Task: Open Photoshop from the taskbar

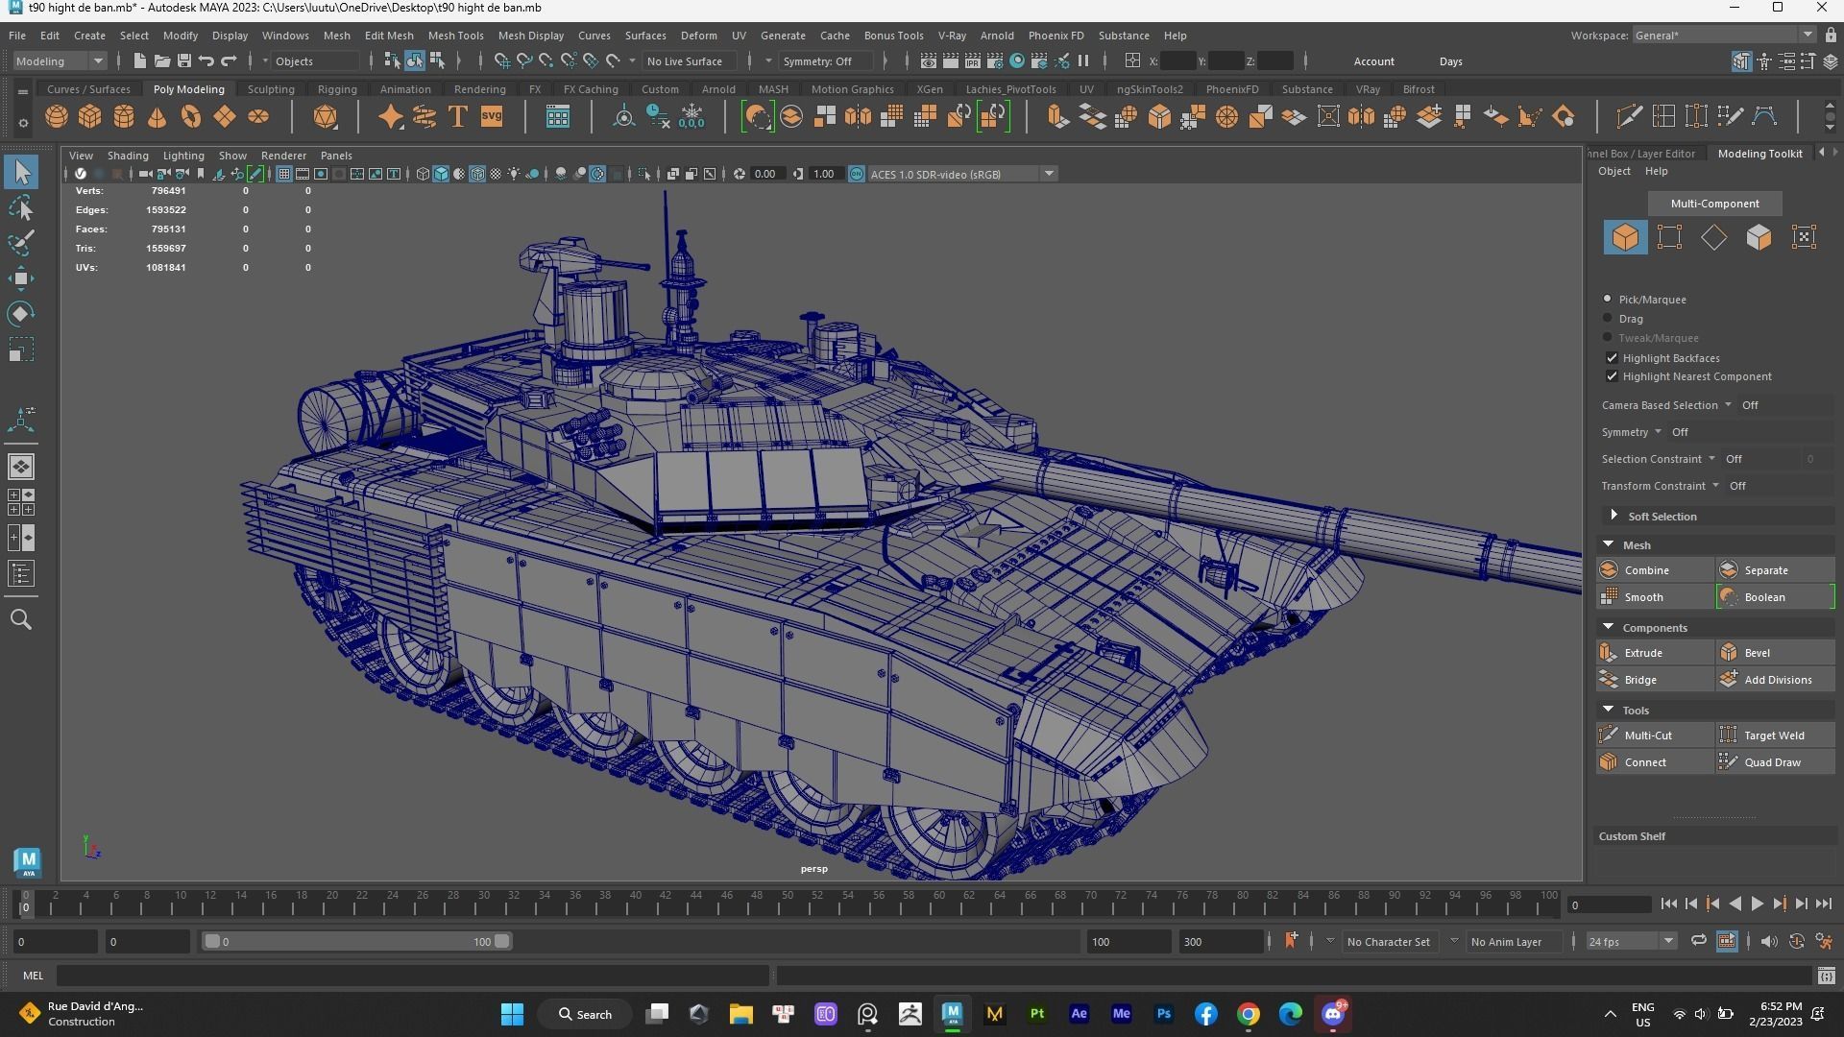Action: (x=1163, y=1014)
